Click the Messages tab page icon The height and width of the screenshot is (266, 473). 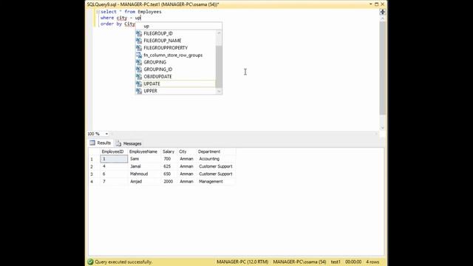(118, 143)
